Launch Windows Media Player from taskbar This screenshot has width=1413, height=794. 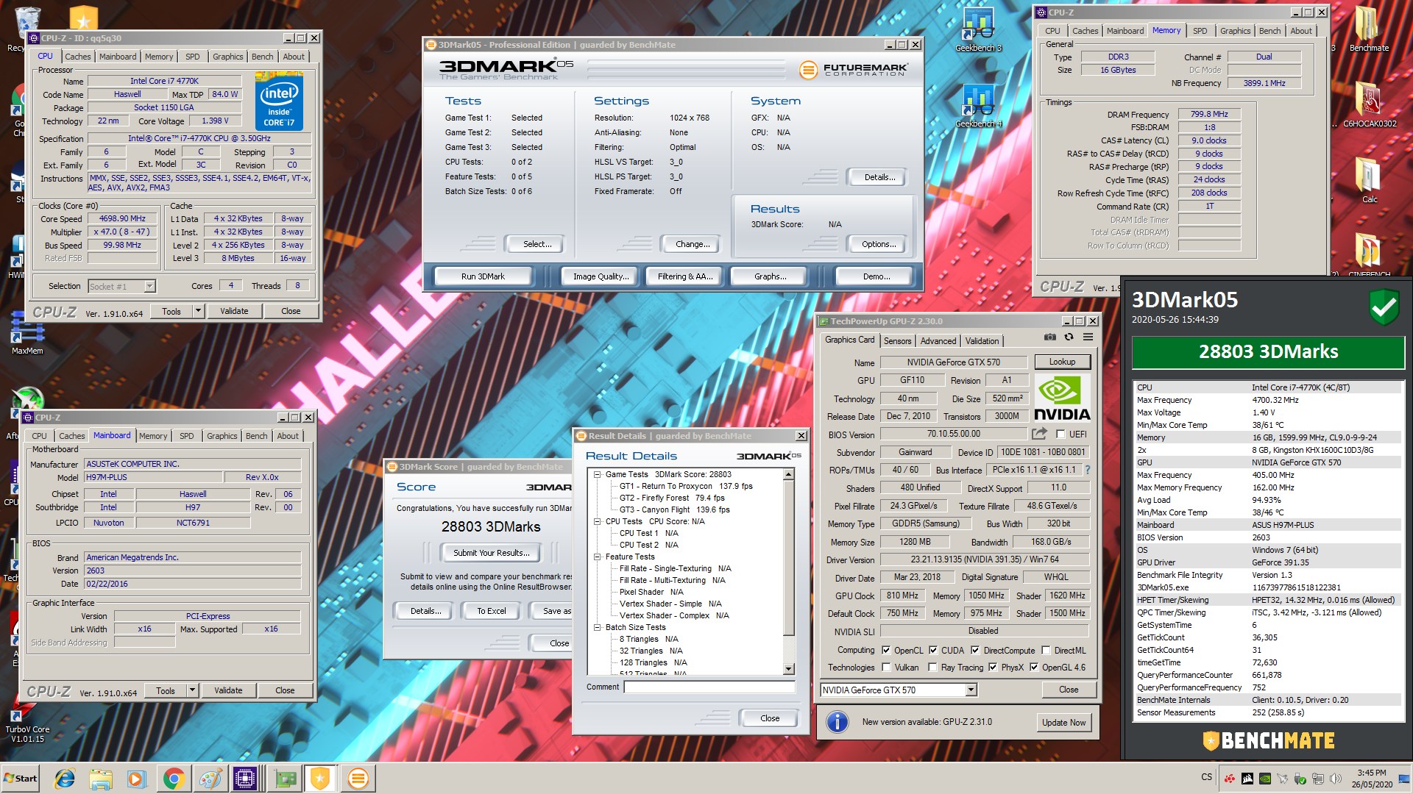tap(136, 779)
